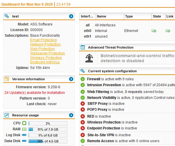Image resolution: width=175 pixels, height=146 pixels.
Task: Click green status icon next to Firewall
Action: tap(82, 79)
